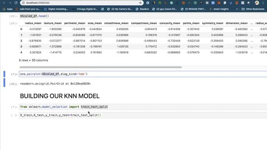
Task: Collapse the pairplot cell via blue bar
Action: point(4,74)
